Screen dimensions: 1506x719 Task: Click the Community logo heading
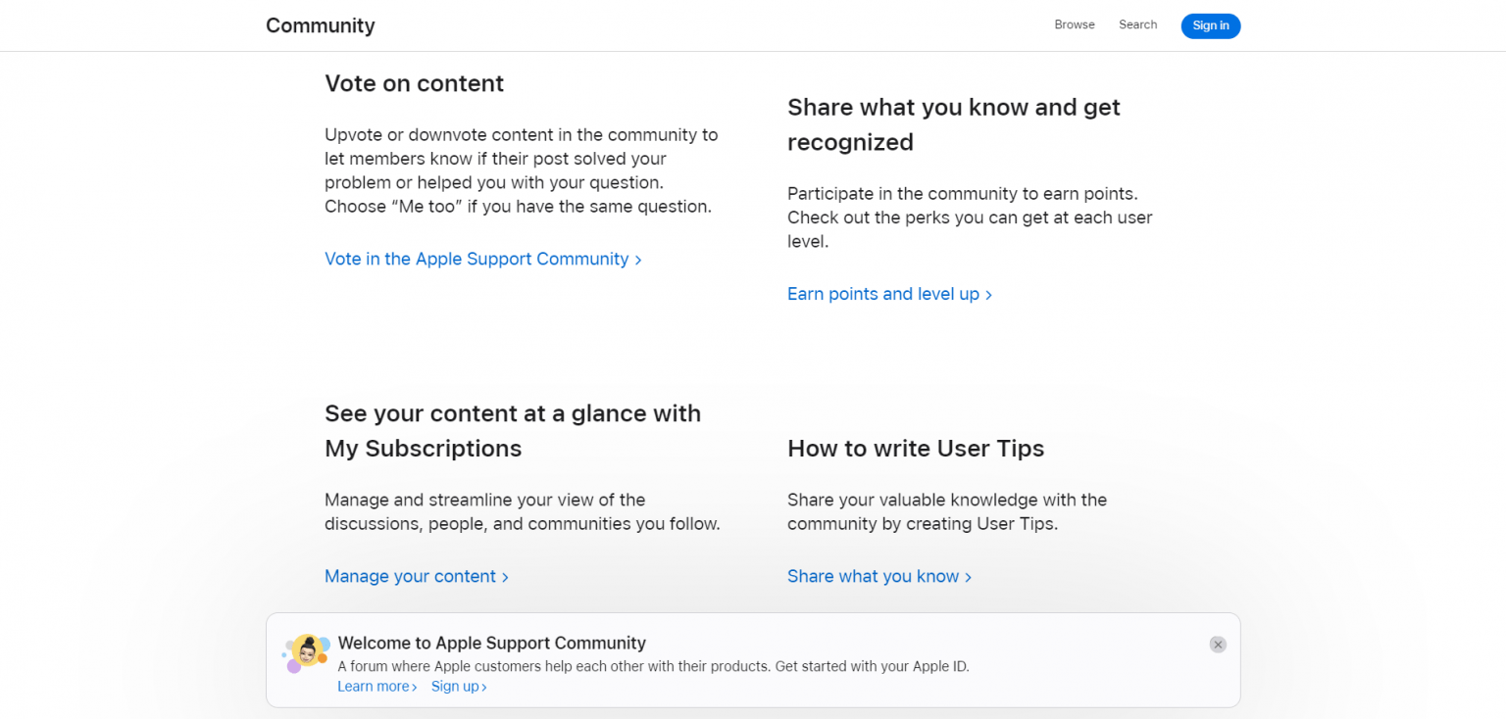(x=320, y=25)
